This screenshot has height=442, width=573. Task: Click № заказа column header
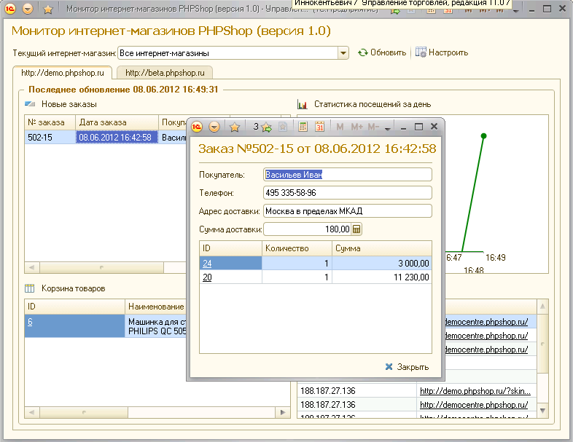(x=50, y=122)
